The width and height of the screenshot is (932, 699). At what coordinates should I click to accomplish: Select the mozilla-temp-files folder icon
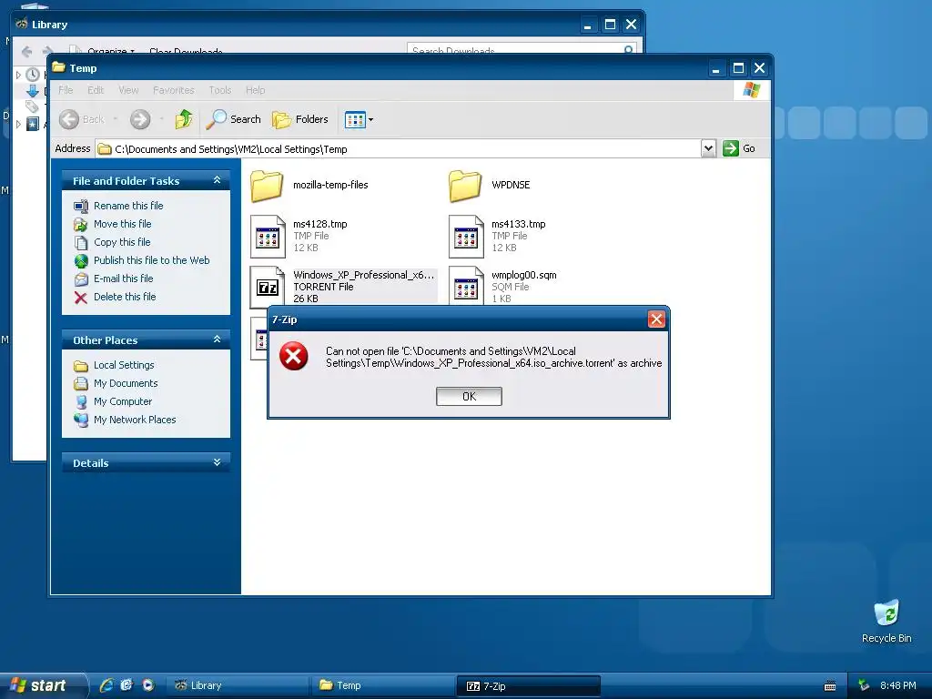pos(267,186)
